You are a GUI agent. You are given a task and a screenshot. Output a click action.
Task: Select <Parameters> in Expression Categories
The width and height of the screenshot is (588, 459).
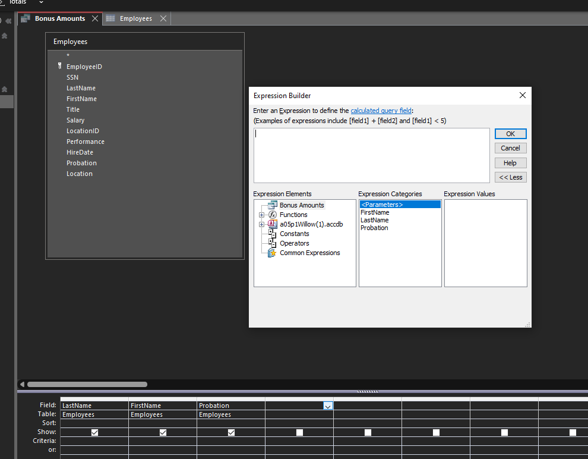(x=400, y=205)
